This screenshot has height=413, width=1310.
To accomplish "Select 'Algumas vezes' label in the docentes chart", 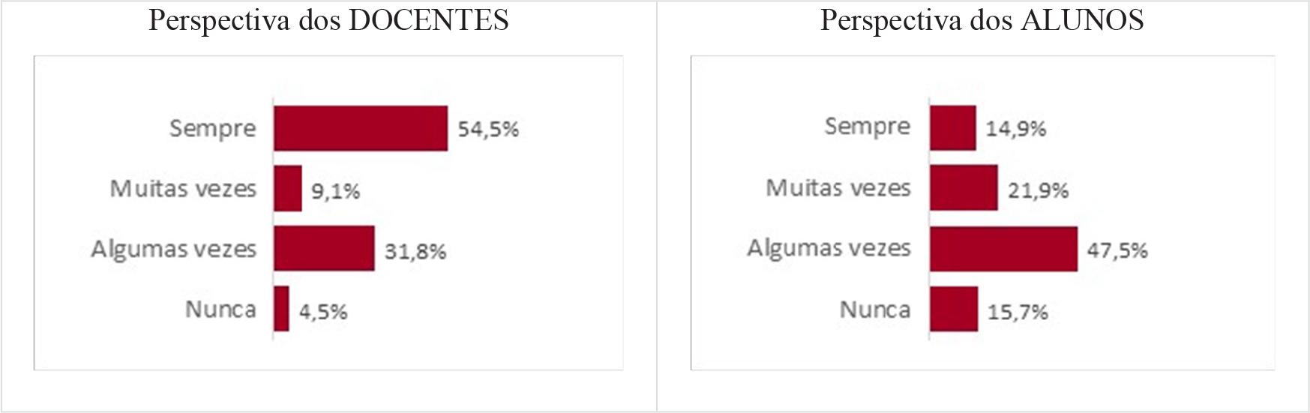I will point(173,248).
